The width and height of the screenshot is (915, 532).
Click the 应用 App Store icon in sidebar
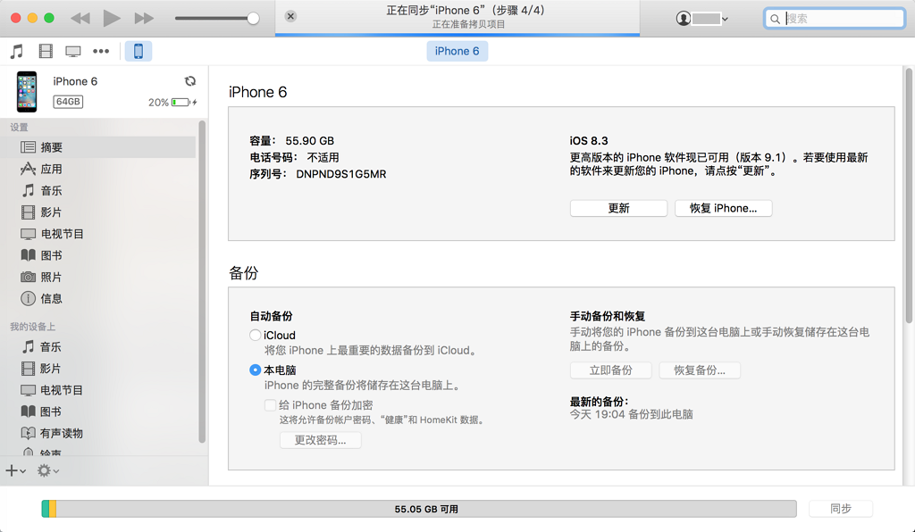tap(28, 169)
